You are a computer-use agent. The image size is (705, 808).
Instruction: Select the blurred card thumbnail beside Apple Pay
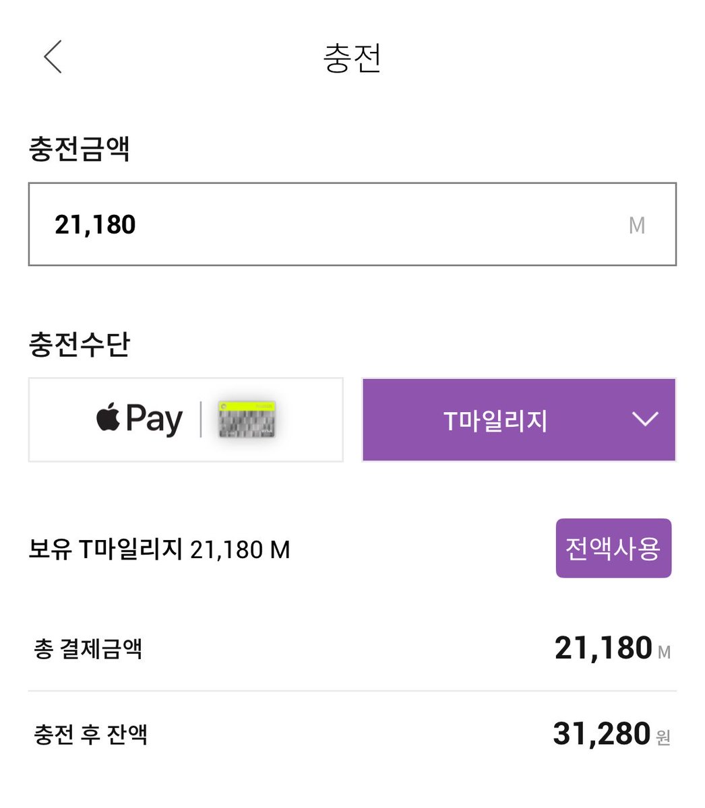click(247, 419)
